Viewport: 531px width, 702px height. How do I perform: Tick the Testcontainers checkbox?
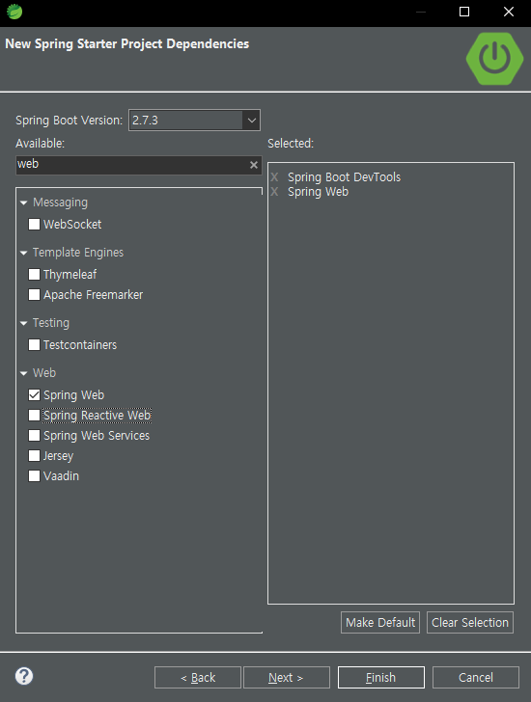click(x=34, y=345)
